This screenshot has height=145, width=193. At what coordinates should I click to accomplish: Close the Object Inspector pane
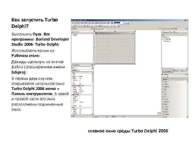pyautogui.click(x=92, y=65)
